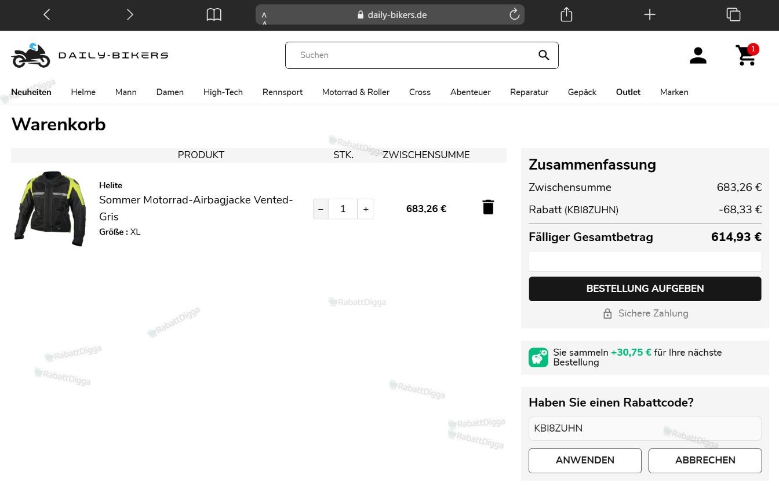Open the Sommer Motorrad-Airbagjacke product link

click(196, 208)
